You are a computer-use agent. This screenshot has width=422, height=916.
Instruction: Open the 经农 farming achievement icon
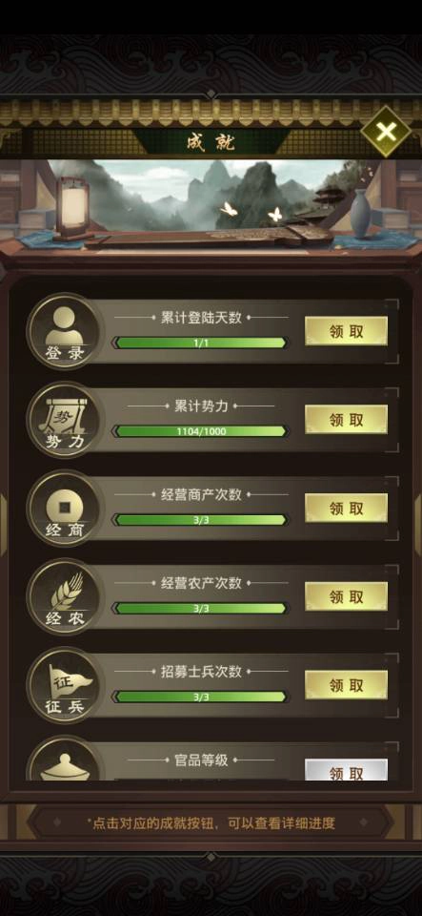pyautogui.click(x=65, y=597)
